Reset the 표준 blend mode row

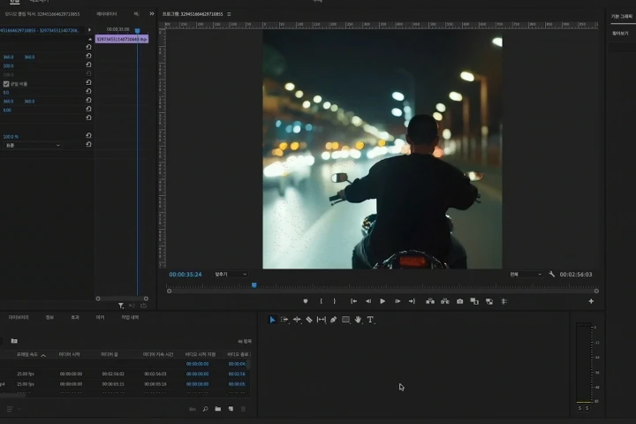pyautogui.click(x=88, y=144)
